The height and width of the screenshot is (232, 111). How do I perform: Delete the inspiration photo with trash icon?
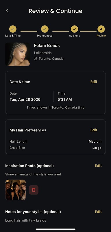click(34, 190)
